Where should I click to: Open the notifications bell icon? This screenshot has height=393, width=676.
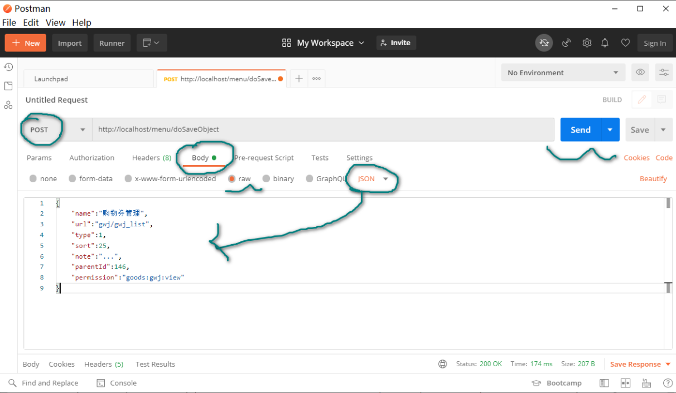coord(605,43)
